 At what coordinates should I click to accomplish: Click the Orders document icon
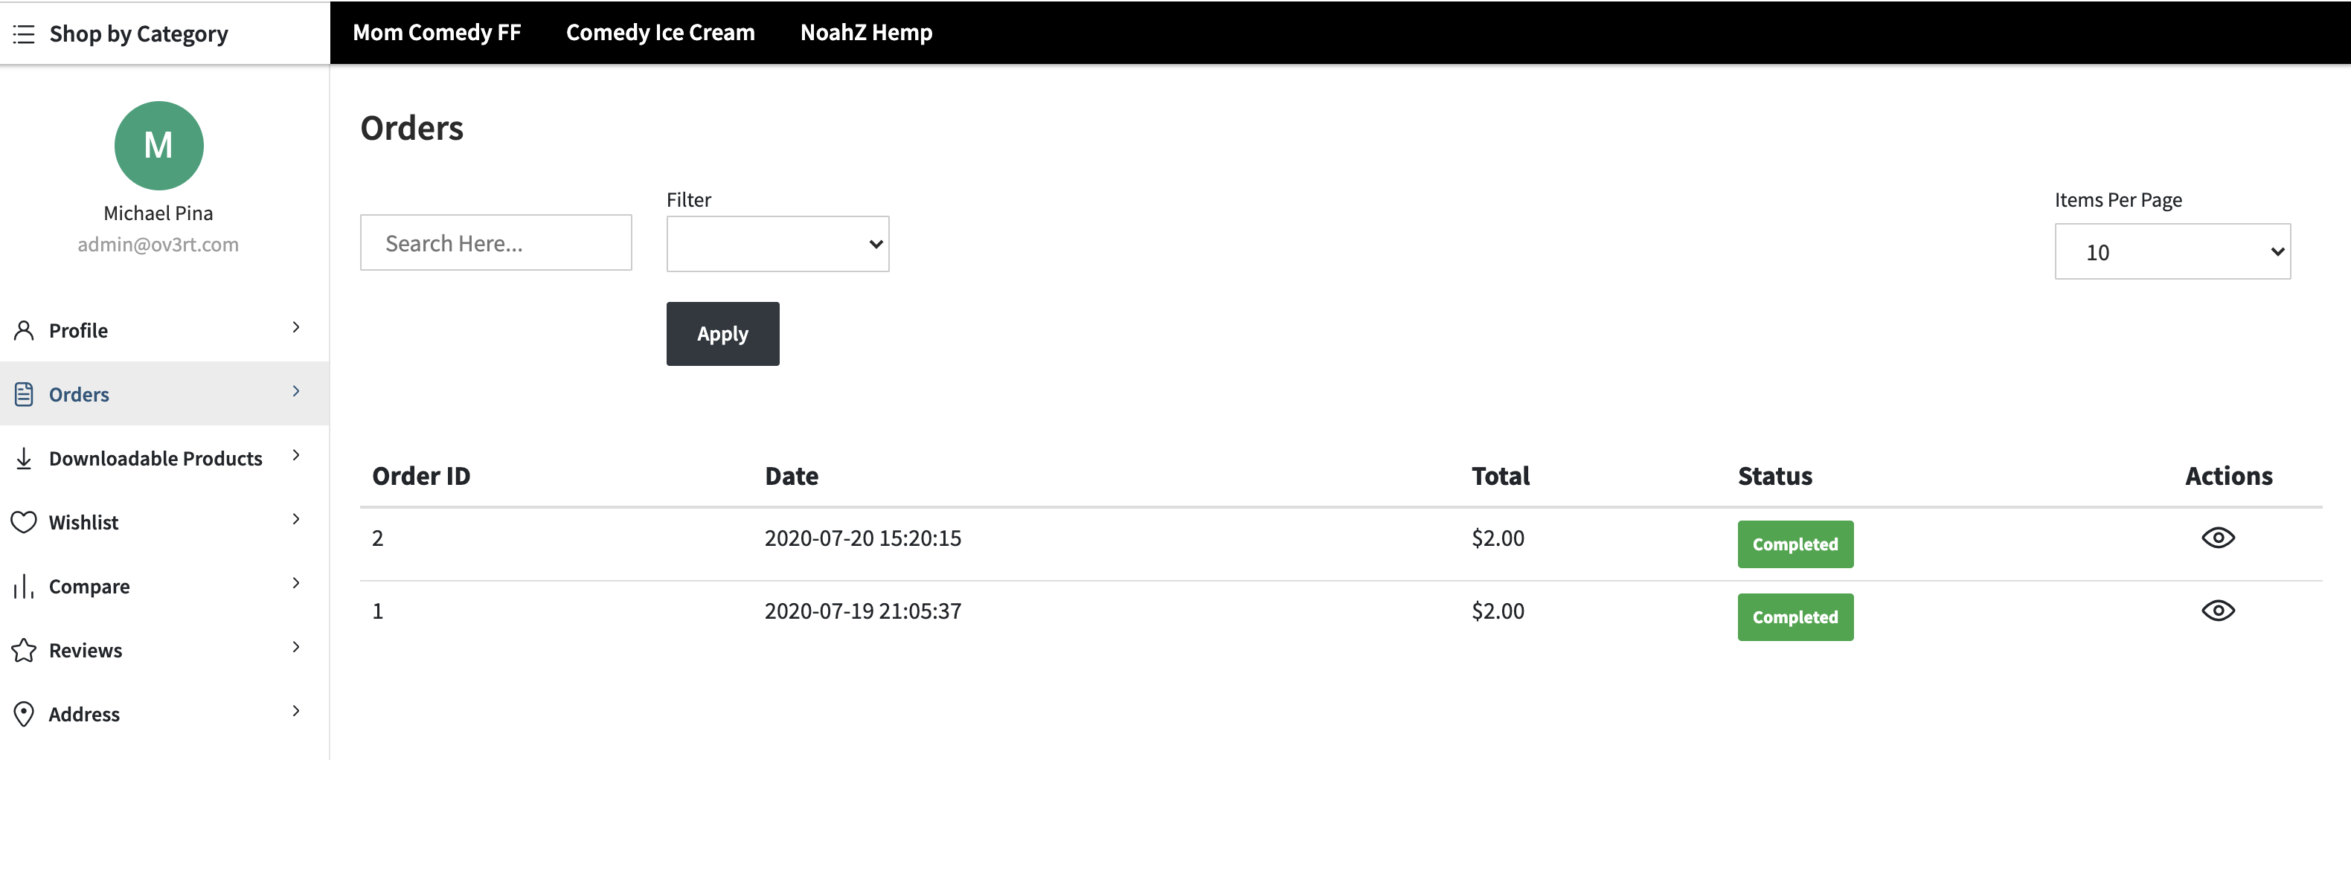24,394
